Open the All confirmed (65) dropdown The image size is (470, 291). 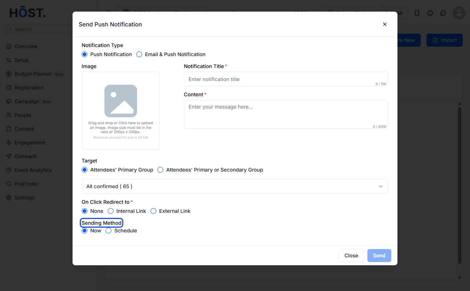(x=235, y=186)
